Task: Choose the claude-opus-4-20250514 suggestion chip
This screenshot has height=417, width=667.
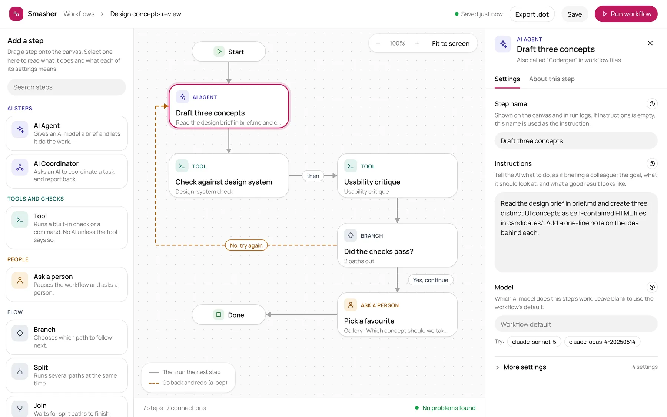Action: tap(602, 342)
